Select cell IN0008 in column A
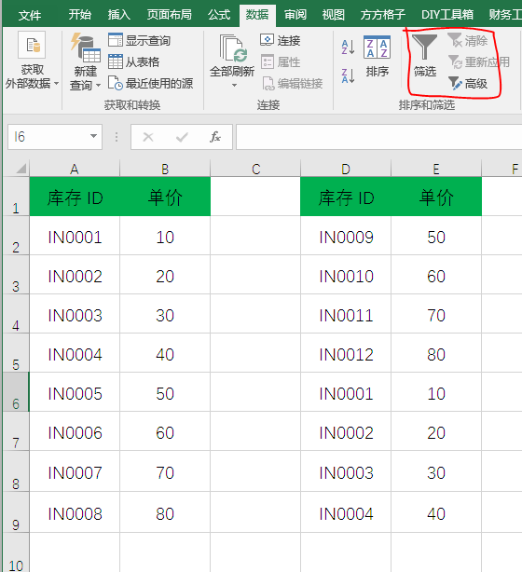Image resolution: width=522 pixels, height=572 pixels. click(75, 511)
